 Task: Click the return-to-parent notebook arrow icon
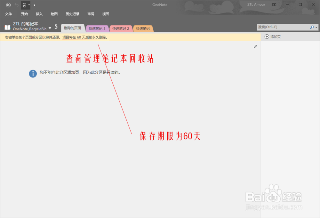click(56, 27)
